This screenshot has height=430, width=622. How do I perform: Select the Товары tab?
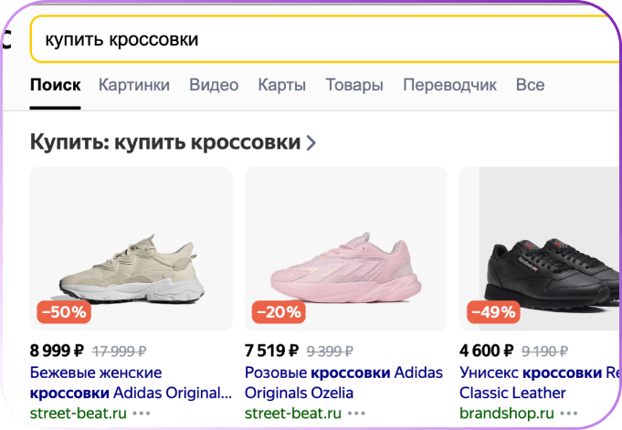coord(354,85)
